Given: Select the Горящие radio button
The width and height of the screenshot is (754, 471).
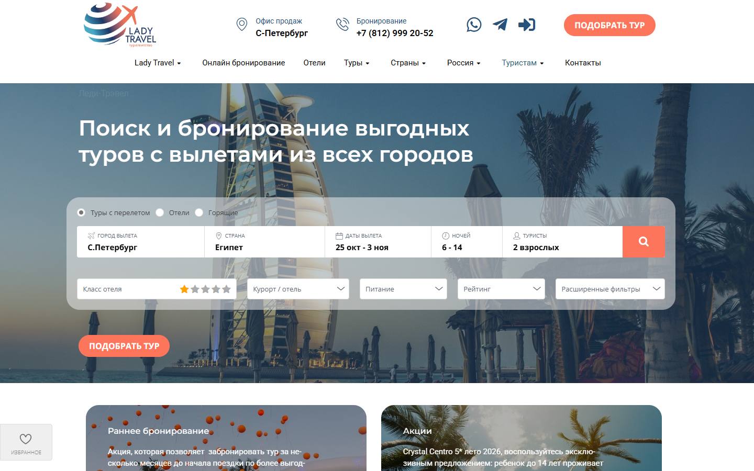Looking at the screenshot, I should [x=199, y=212].
